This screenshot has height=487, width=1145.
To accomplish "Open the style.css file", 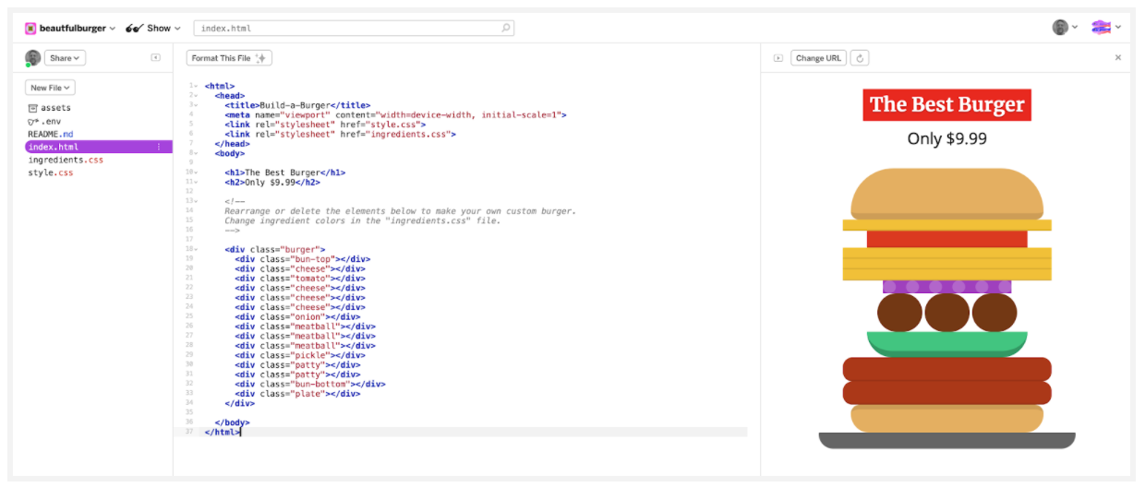I will [x=51, y=172].
